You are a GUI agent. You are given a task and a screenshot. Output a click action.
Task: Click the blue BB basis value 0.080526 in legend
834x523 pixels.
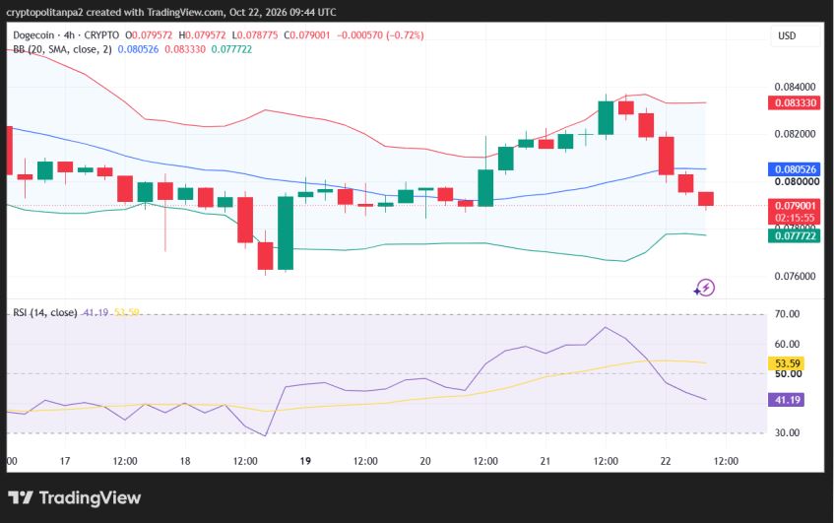138,49
